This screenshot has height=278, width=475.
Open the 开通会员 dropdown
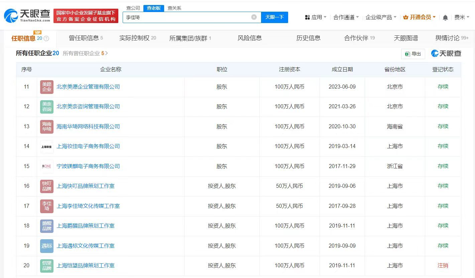pos(420,17)
